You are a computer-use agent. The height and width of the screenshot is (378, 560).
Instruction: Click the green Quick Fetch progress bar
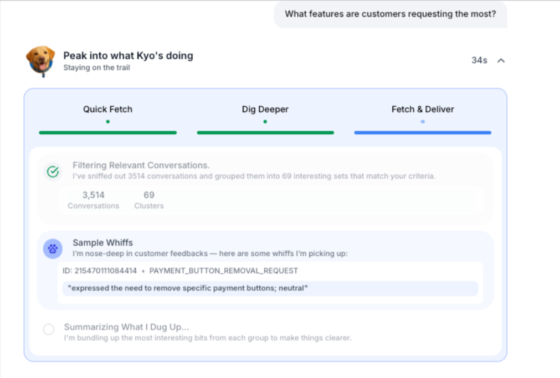coord(107,133)
